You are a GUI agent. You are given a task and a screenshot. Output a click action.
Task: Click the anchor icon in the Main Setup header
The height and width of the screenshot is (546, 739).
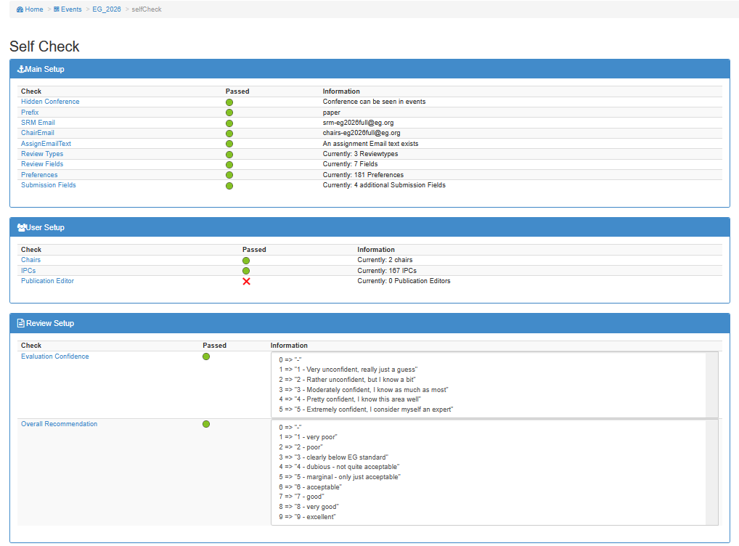coord(21,69)
